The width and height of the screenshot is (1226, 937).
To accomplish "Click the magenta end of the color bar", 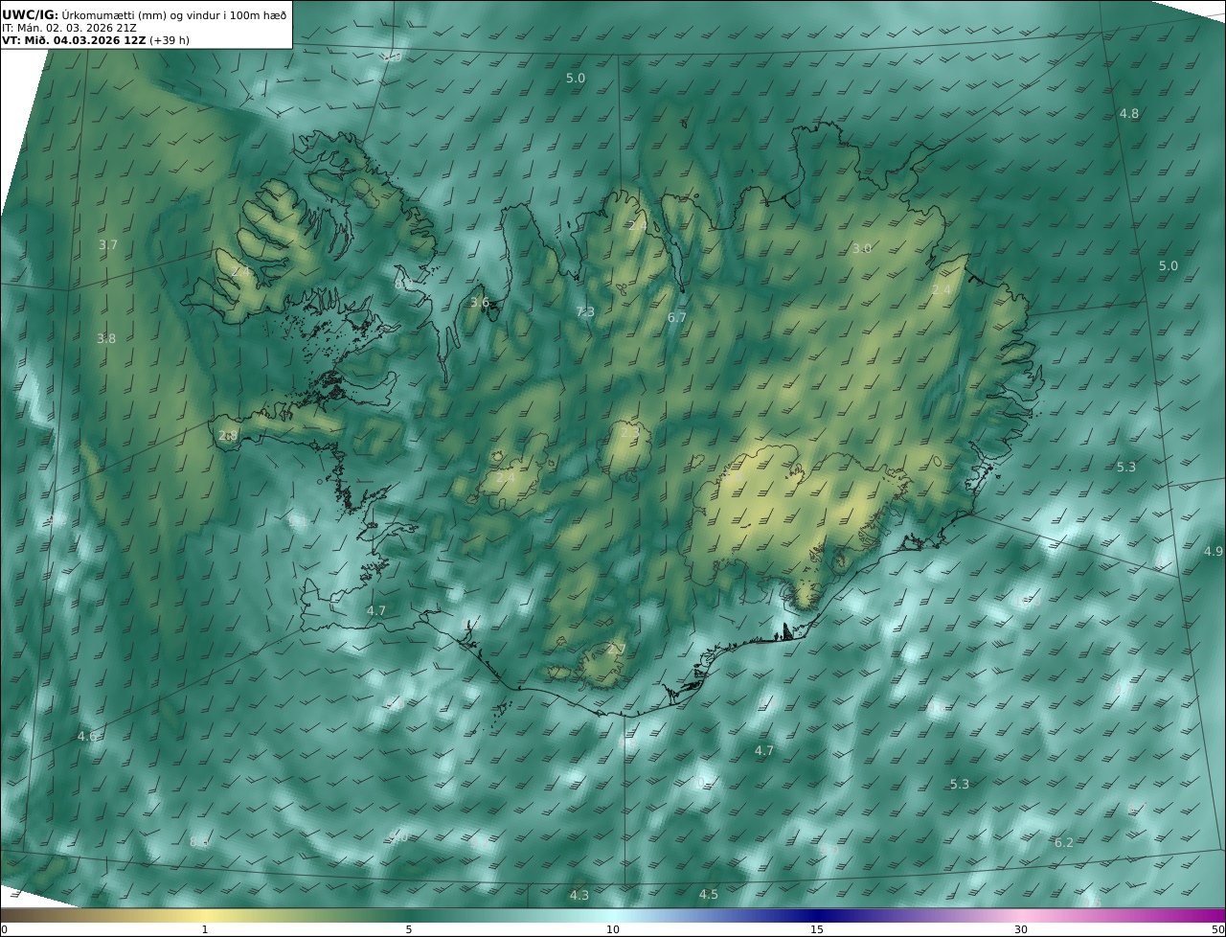I will 1207,915.
